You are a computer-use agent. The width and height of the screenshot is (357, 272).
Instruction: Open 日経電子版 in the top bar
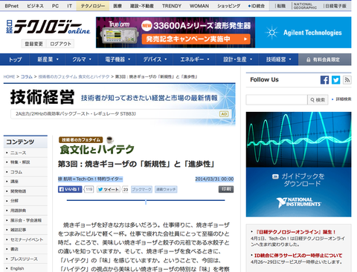click(x=335, y=6)
